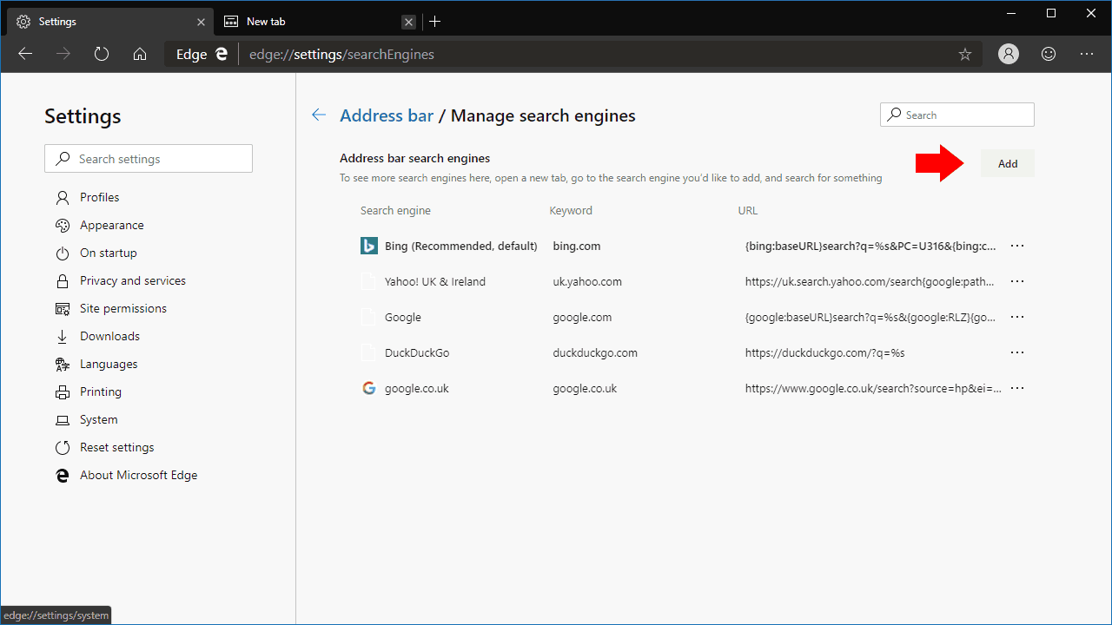1112x625 pixels.
Task: Click the Keyword column header
Action: coord(571,210)
